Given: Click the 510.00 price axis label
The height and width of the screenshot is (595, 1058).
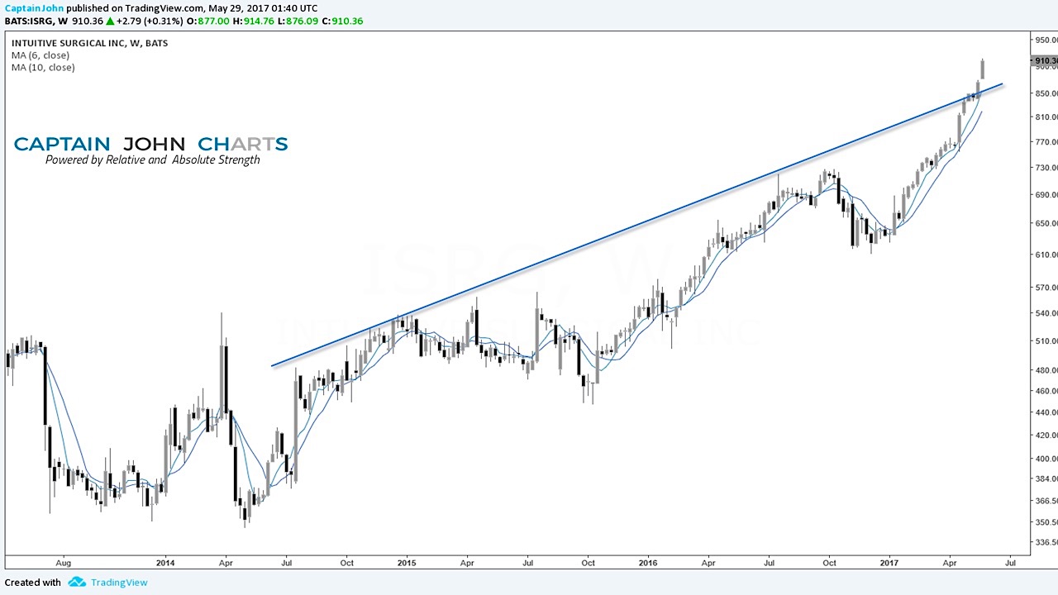Looking at the screenshot, I should tap(1046, 341).
